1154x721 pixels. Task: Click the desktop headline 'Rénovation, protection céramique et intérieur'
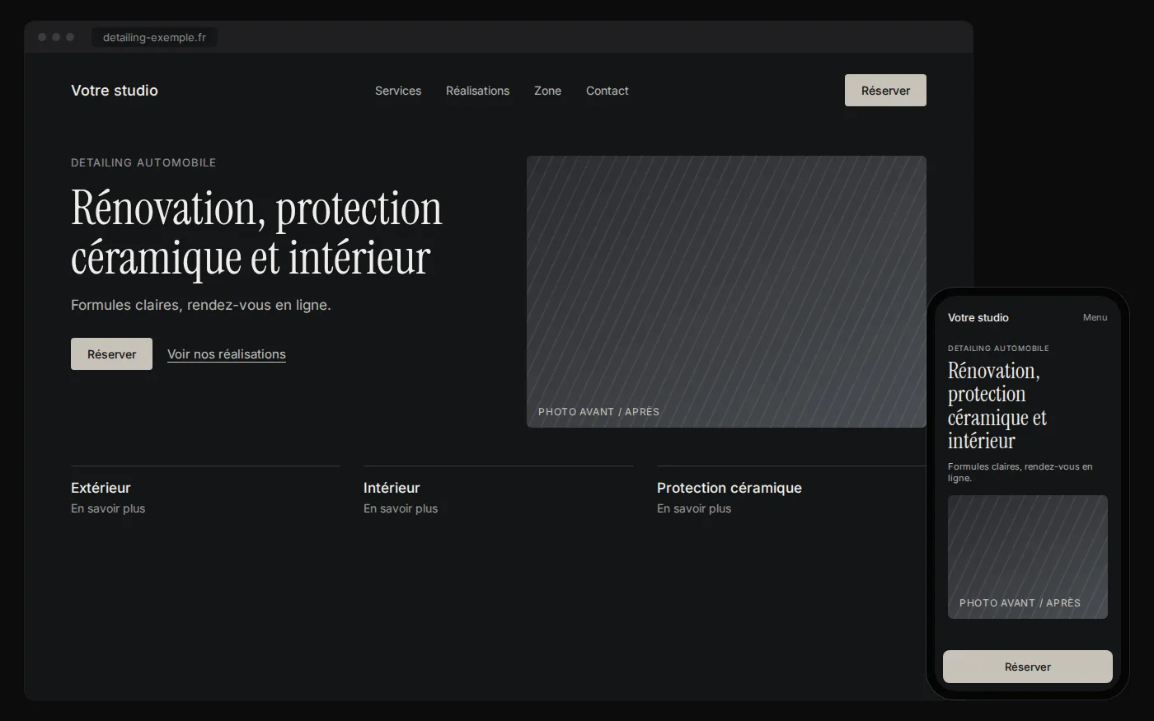[x=256, y=232]
